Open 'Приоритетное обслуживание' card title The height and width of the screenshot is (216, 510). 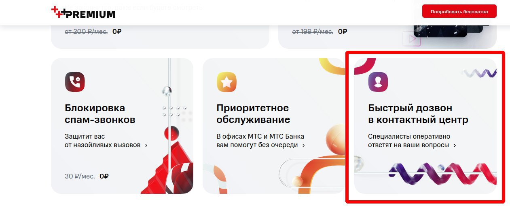coord(253,114)
